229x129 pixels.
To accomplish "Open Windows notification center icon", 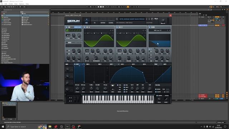I will click(225, 126).
